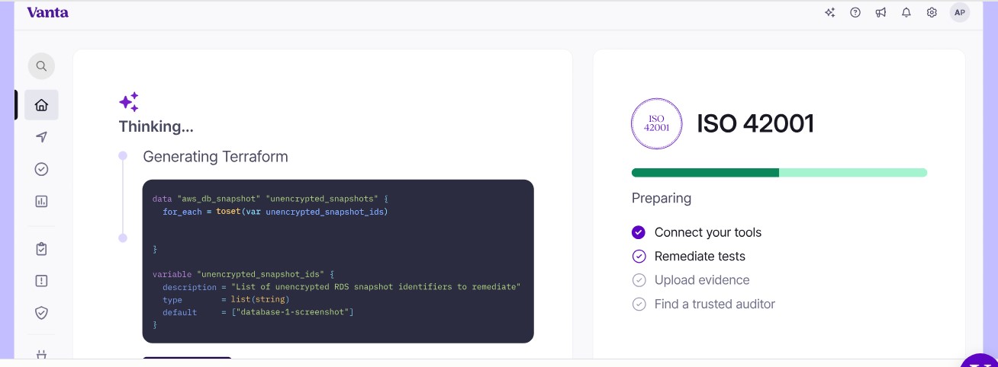
Task: Open the shield check sidebar icon
Action: pyautogui.click(x=41, y=313)
